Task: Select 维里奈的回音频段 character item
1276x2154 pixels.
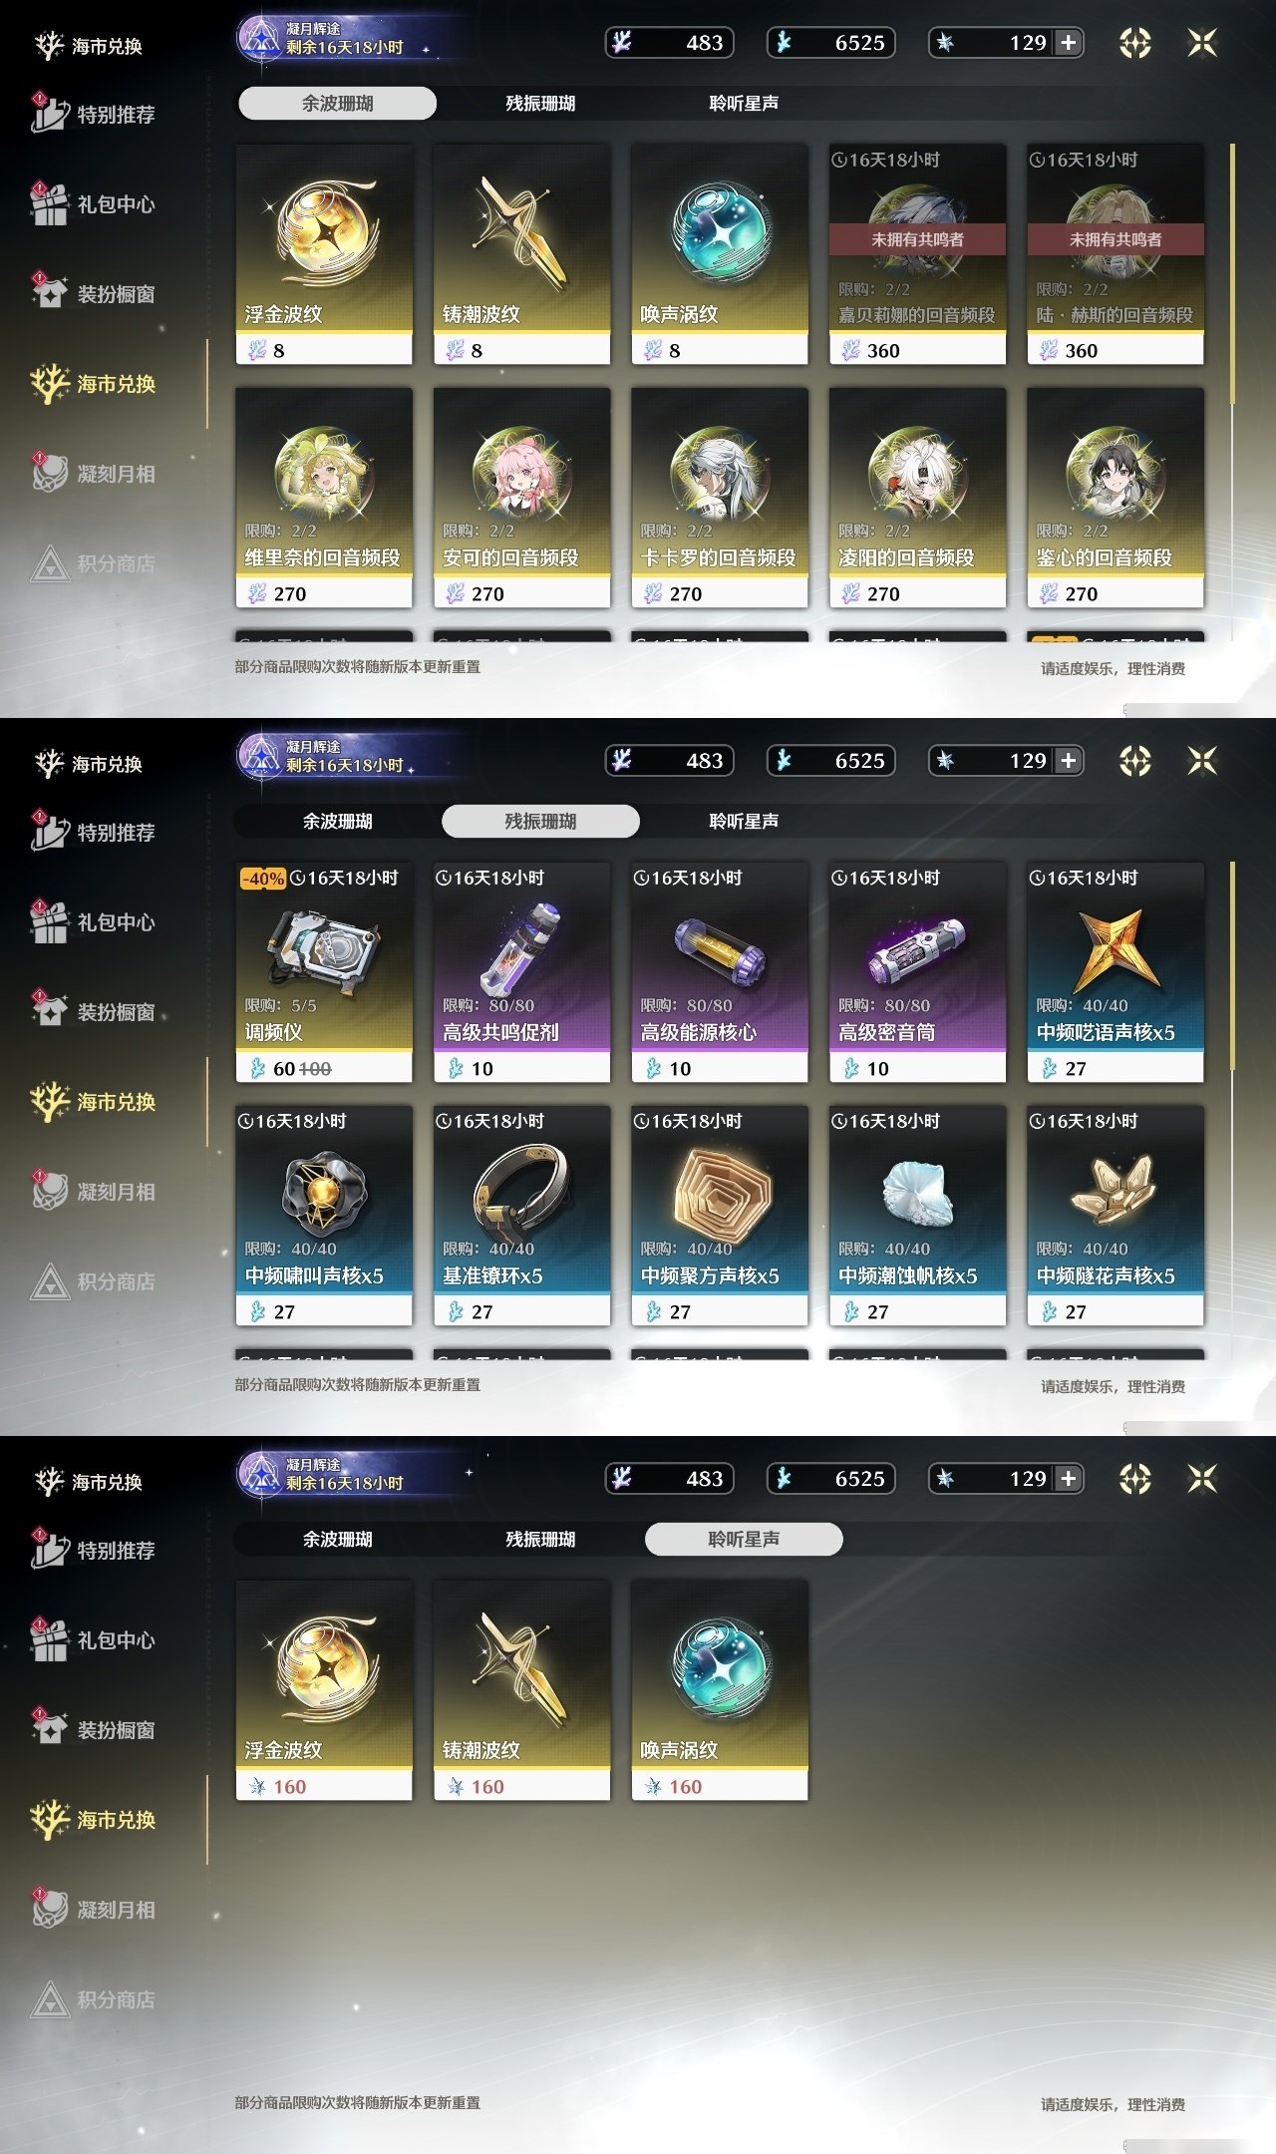Action: [x=324, y=498]
